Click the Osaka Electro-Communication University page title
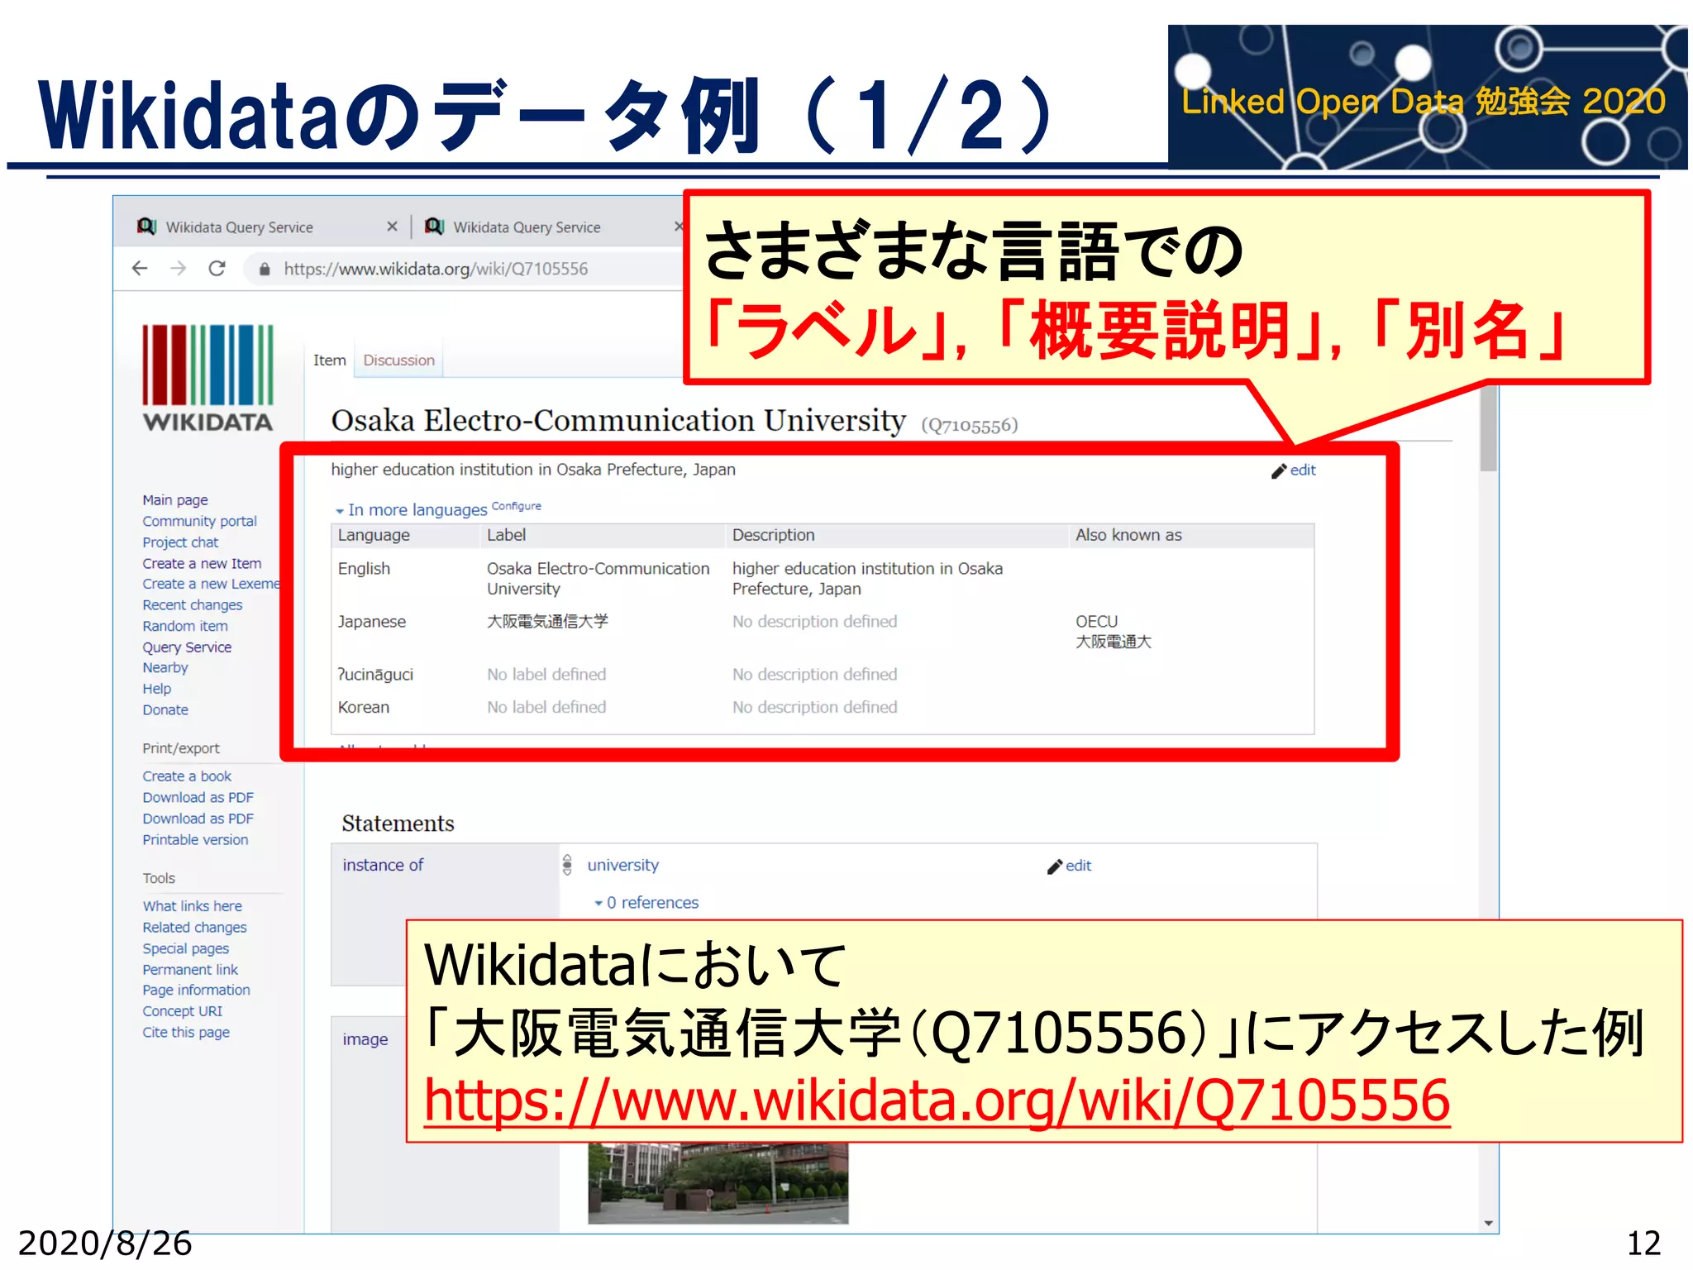This screenshot has width=1693, height=1270. pyautogui.click(x=618, y=421)
